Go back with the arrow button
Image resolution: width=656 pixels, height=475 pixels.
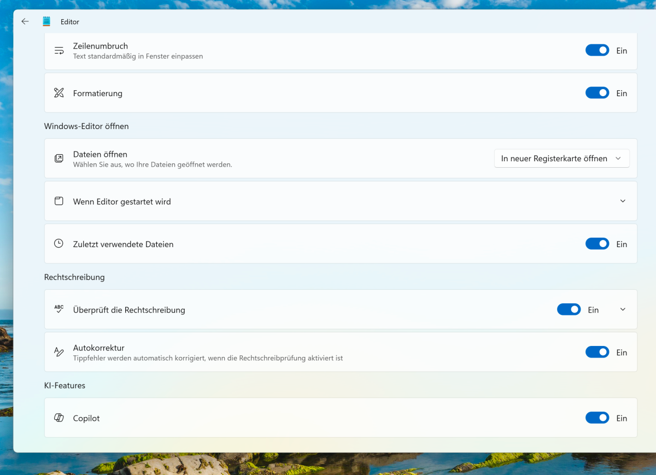25,22
